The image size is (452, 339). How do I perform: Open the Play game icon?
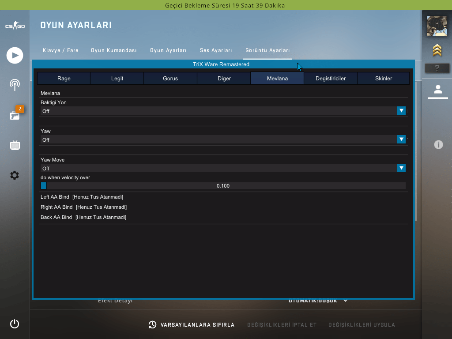coord(15,55)
